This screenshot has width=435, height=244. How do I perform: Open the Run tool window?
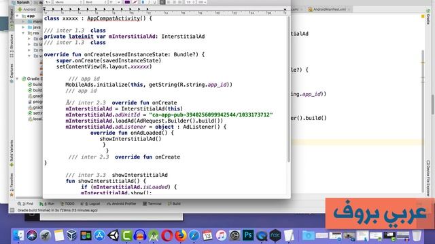coord(47,203)
